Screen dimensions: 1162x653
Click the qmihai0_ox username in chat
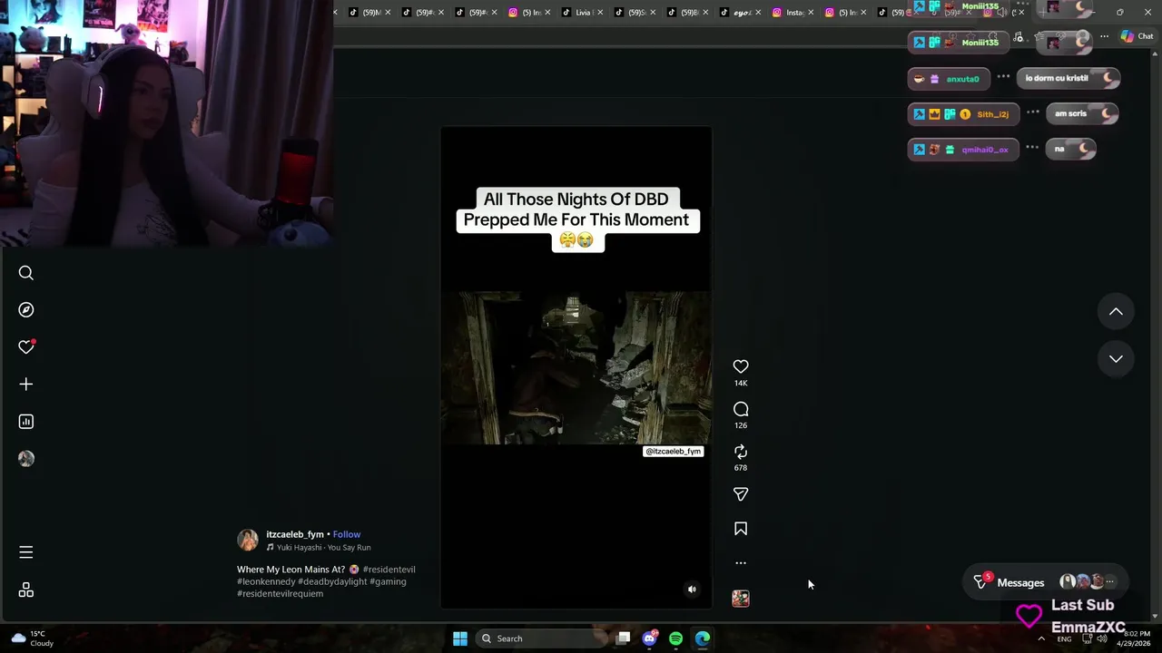pyautogui.click(x=985, y=150)
